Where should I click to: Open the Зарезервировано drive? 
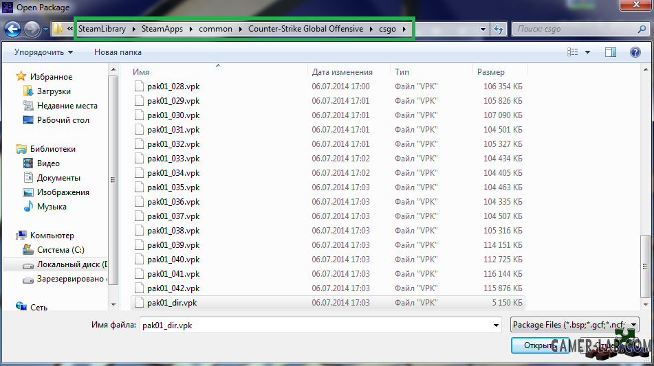pos(72,279)
